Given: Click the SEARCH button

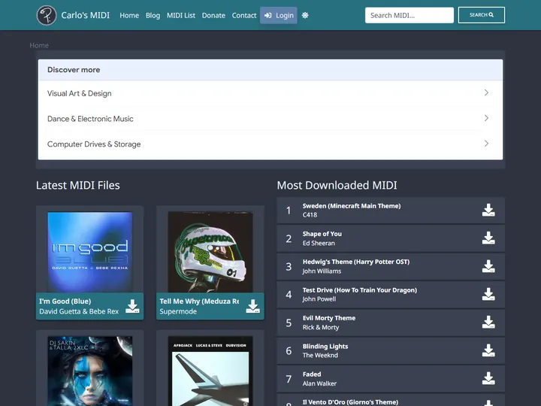Looking at the screenshot, I should pos(482,15).
